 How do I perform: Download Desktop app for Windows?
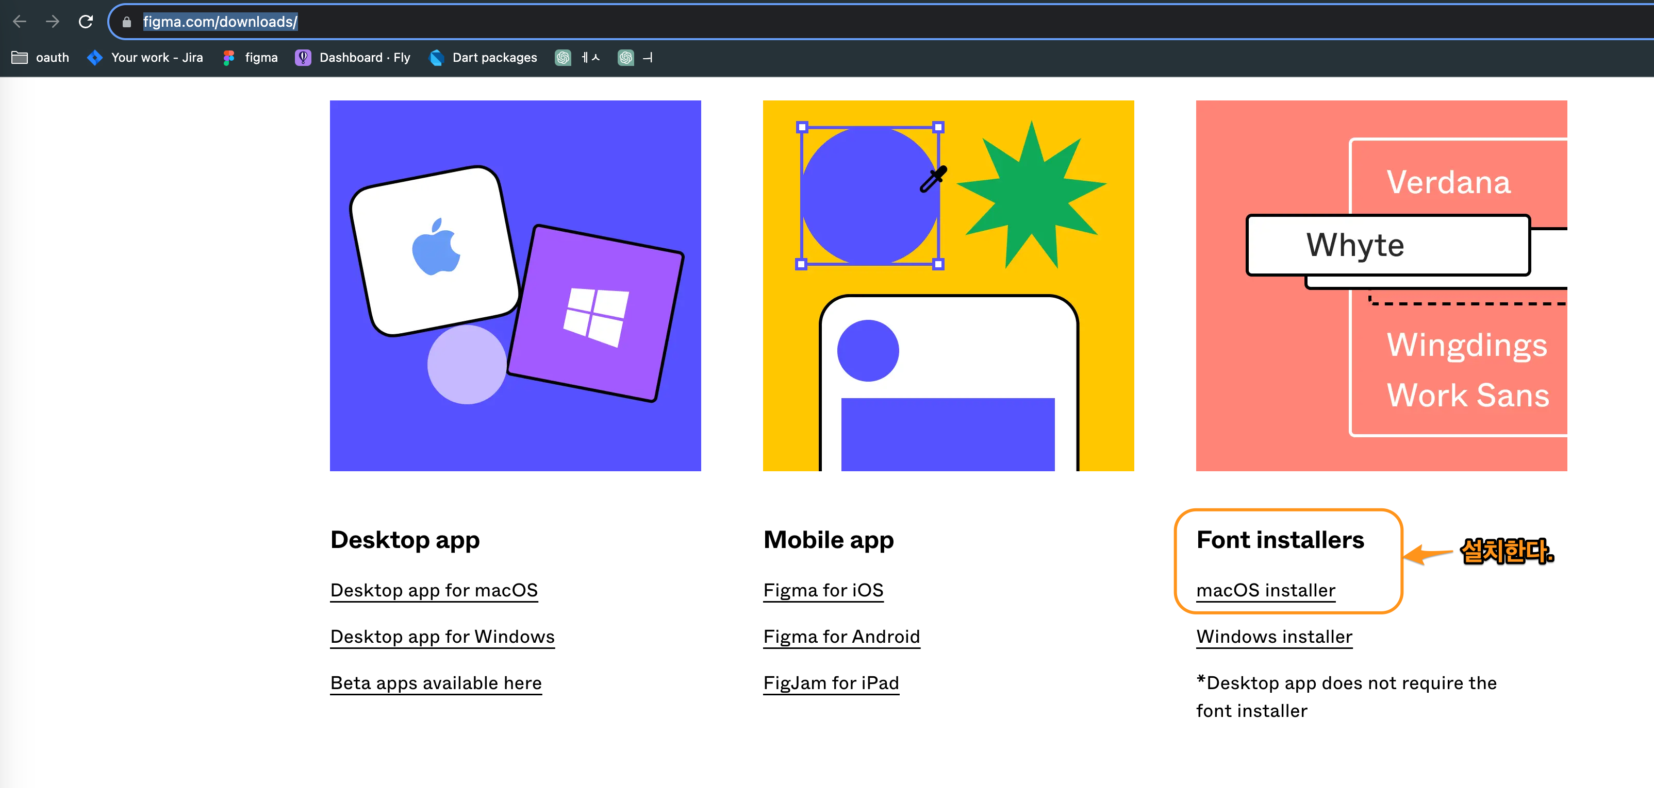tap(442, 636)
